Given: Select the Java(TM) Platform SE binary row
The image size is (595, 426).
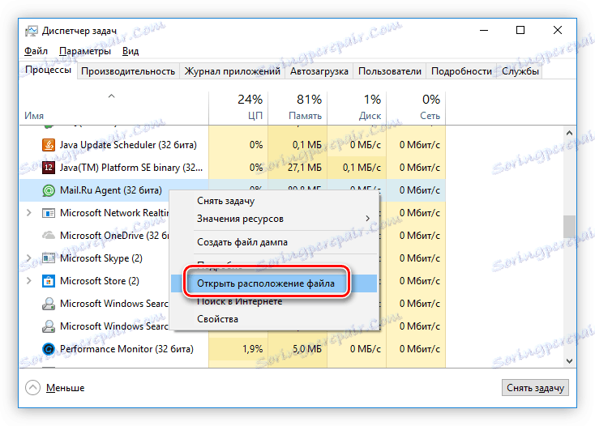Looking at the screenshot, I should coord(232,168).
